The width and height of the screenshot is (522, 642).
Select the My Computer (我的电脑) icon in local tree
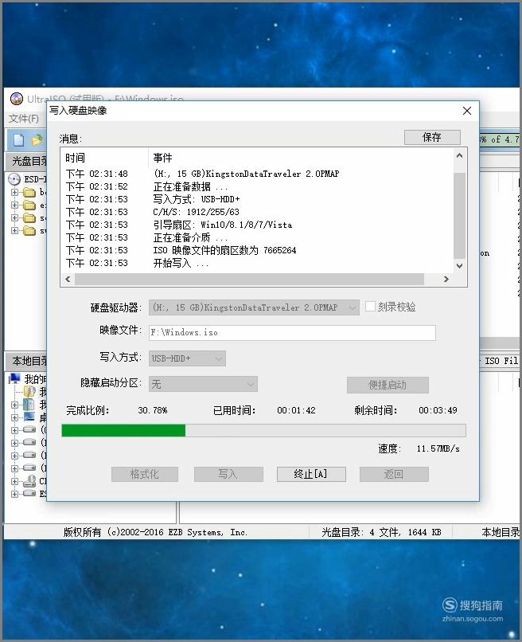point(15,378)
